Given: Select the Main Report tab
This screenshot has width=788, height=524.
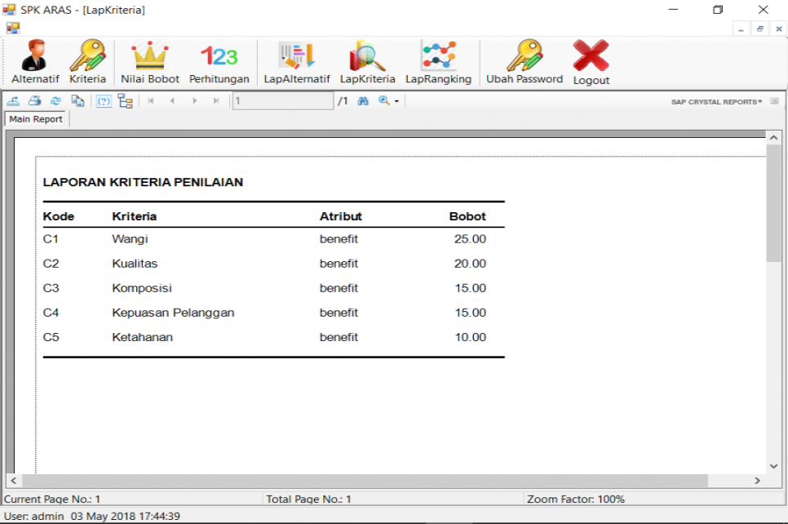Looking at the screenshot, I should (36, 119).
